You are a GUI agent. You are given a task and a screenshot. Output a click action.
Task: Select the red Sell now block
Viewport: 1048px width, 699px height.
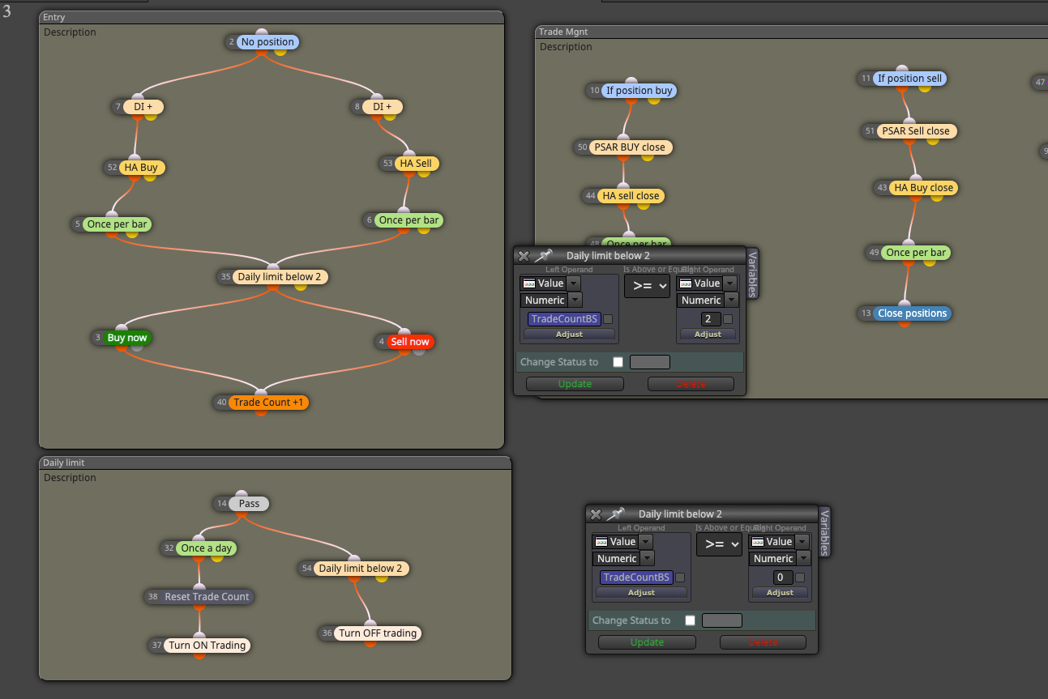click(410, 342)
